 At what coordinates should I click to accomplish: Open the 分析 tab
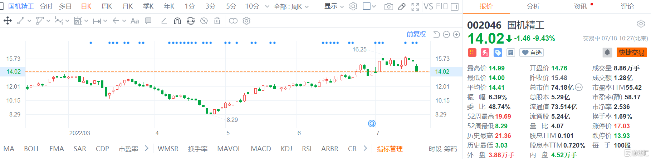[533, 6]
